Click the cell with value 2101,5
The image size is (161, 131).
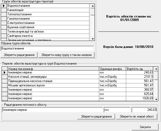tap(140, 77)
